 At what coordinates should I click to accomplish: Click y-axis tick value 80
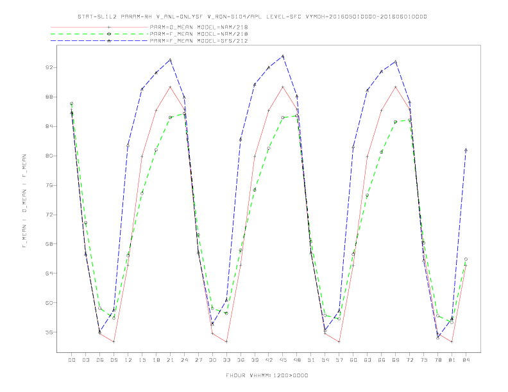coord(49,156)
